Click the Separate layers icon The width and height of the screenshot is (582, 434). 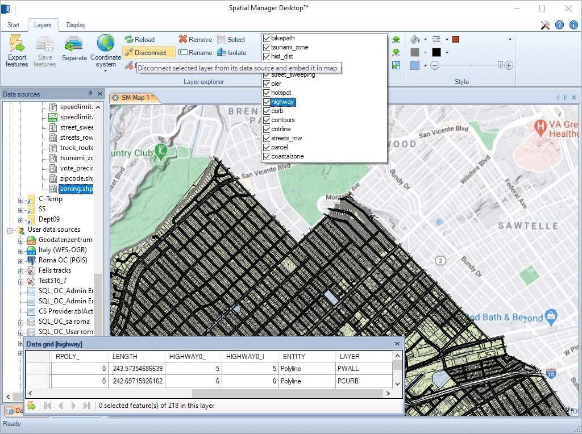[74, 44]
